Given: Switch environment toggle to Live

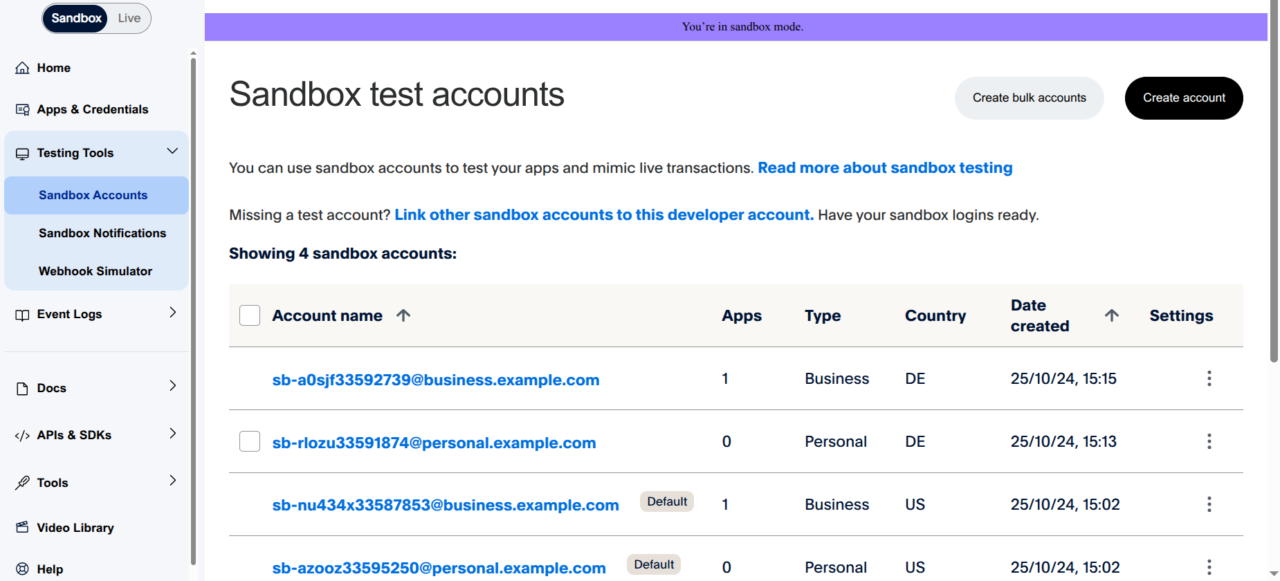Looking at the screenshot, I should click(129, 18).
